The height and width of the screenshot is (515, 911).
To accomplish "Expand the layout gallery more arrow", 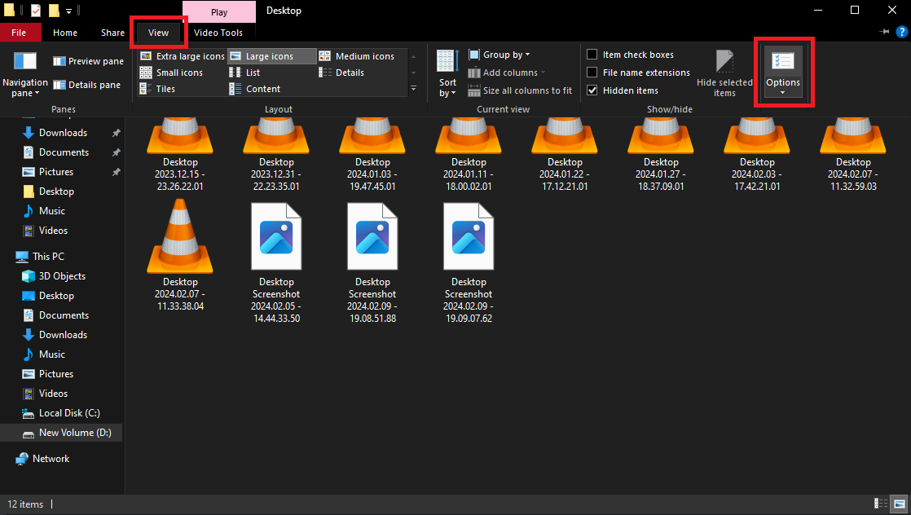I will [414, 89].
